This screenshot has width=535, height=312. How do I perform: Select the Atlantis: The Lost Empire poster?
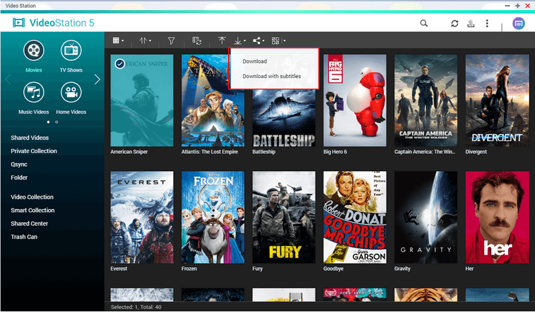tap(213, 101)
